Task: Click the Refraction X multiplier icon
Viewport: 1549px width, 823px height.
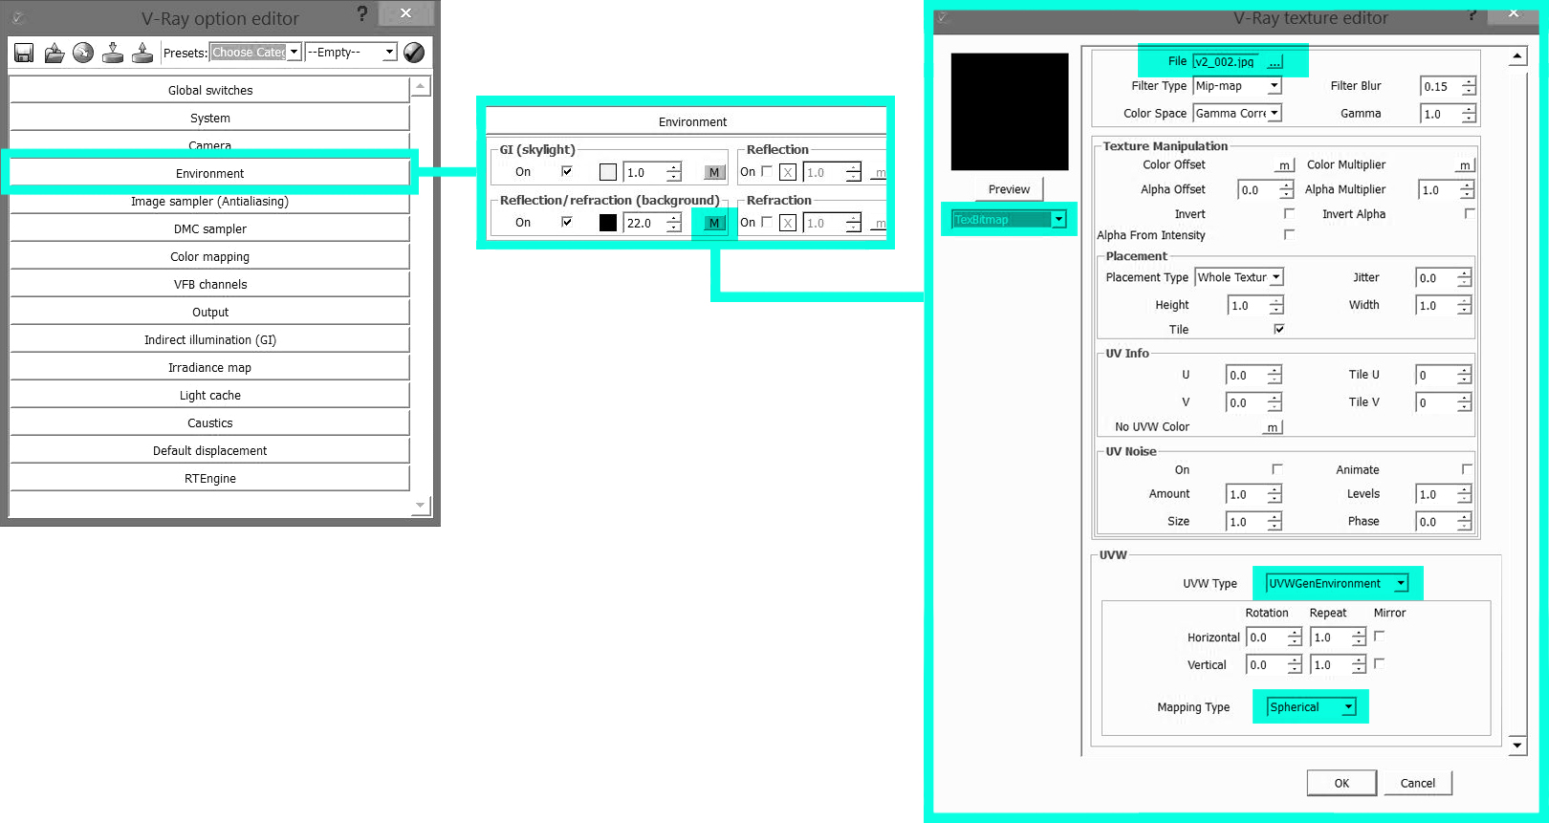Action: click(x=787, y=224)
